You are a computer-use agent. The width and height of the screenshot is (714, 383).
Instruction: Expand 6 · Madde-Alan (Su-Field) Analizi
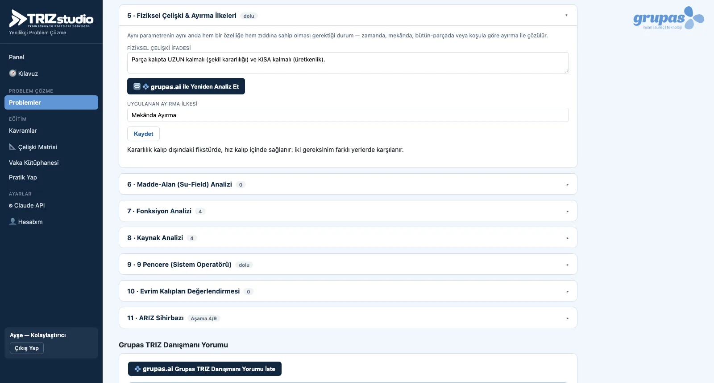pos(348,184)
